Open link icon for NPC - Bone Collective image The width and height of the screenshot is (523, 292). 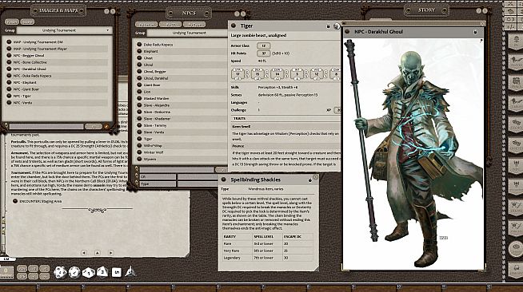(9, 62)
